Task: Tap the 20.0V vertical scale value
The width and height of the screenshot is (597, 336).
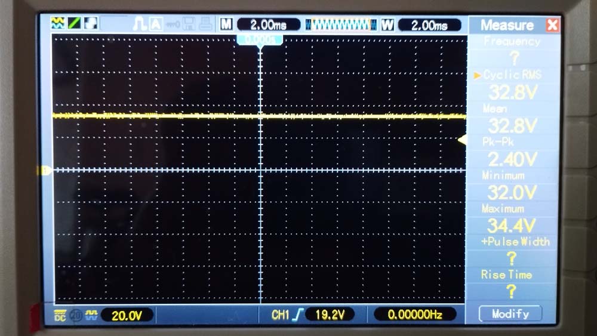Action: pos(126,315)
